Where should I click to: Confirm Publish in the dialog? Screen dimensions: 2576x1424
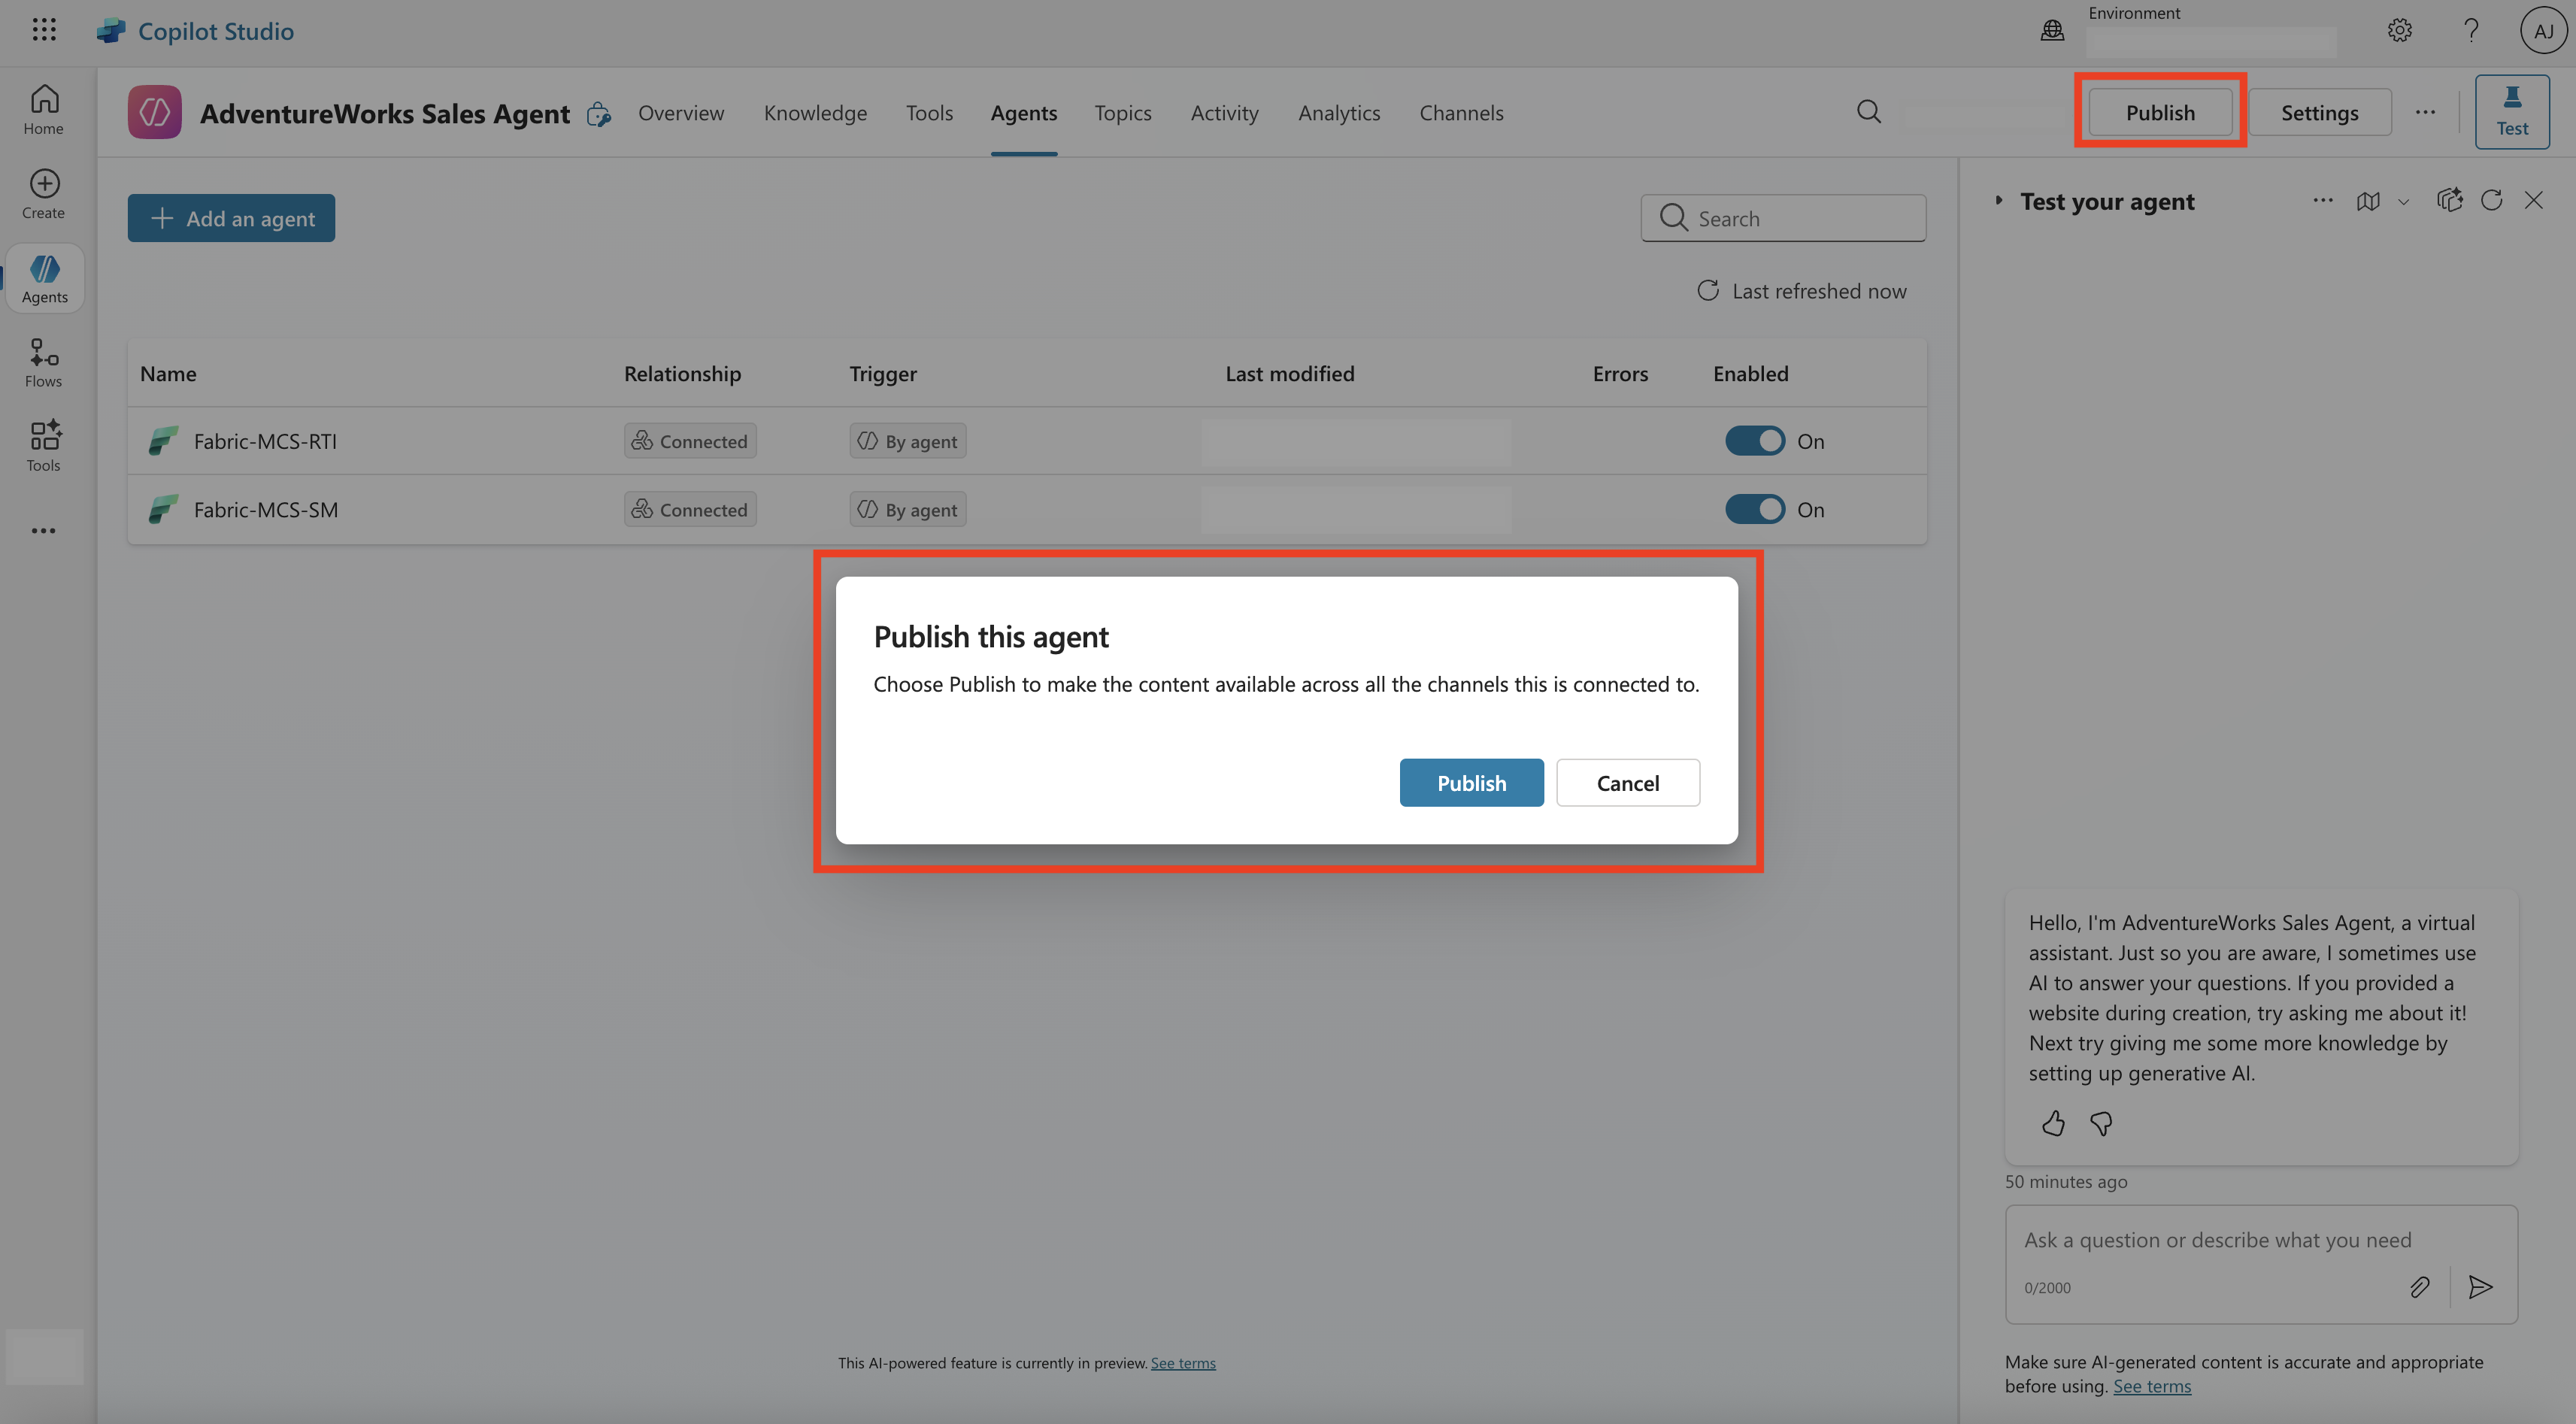1471,783
